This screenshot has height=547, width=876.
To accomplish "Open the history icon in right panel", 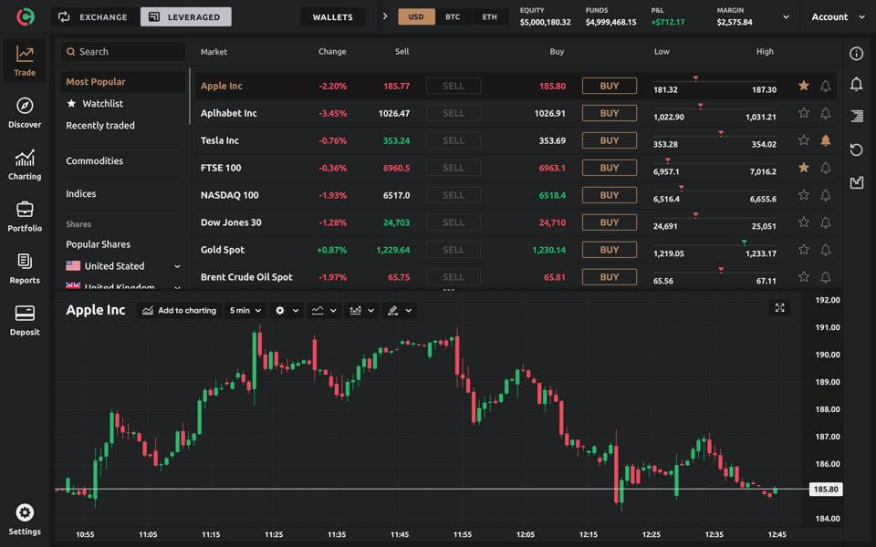I will click(x=856, y=150).
